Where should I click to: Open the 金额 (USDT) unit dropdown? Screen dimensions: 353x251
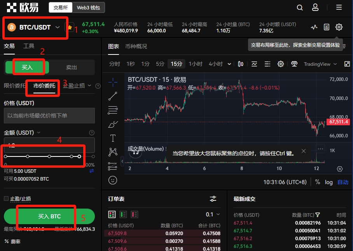tap(39, 132)
